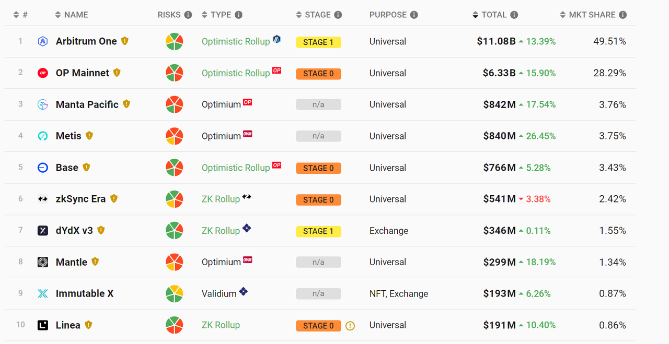669x344 pixels.
Task: Click the STAGE 0 badge in Base row
Action: (318, 168)
